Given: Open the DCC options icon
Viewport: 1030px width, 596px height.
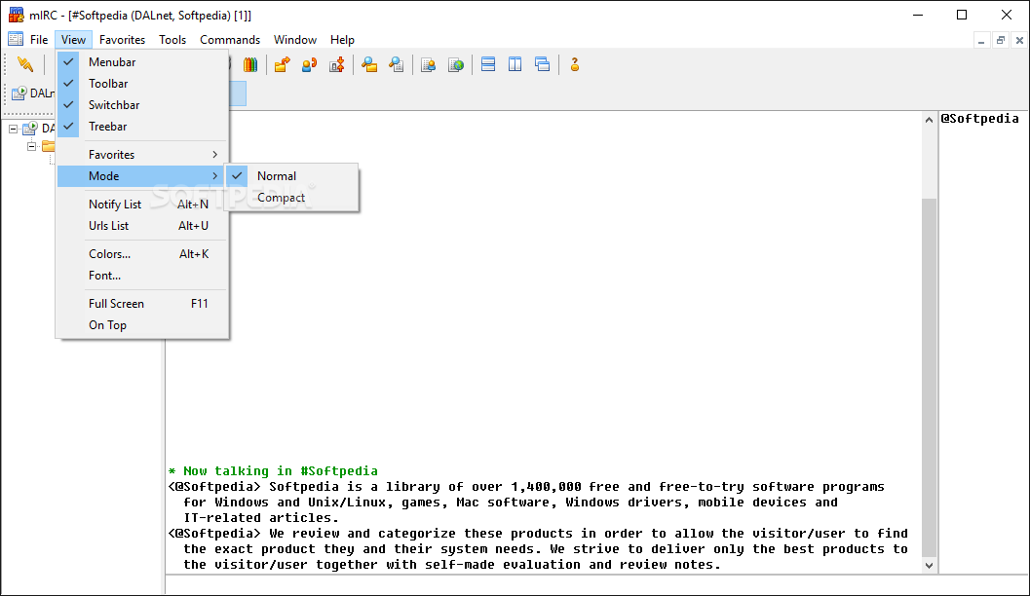Looking at the screenshot, I should tap(337, 64).
